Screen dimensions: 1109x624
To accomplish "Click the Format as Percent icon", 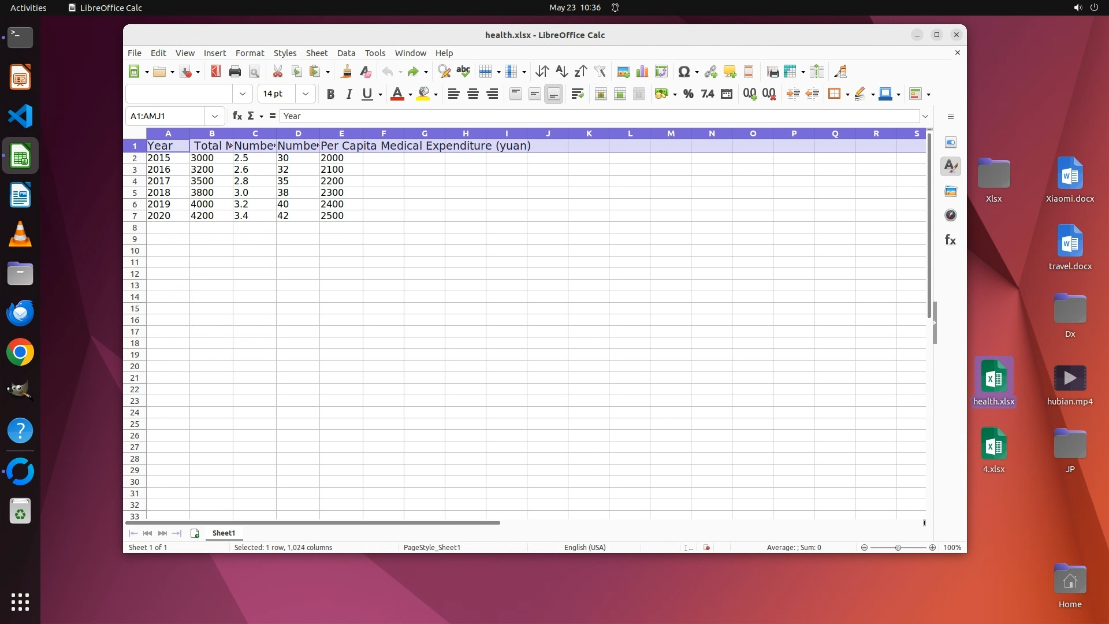I will (x=688, y=94).
